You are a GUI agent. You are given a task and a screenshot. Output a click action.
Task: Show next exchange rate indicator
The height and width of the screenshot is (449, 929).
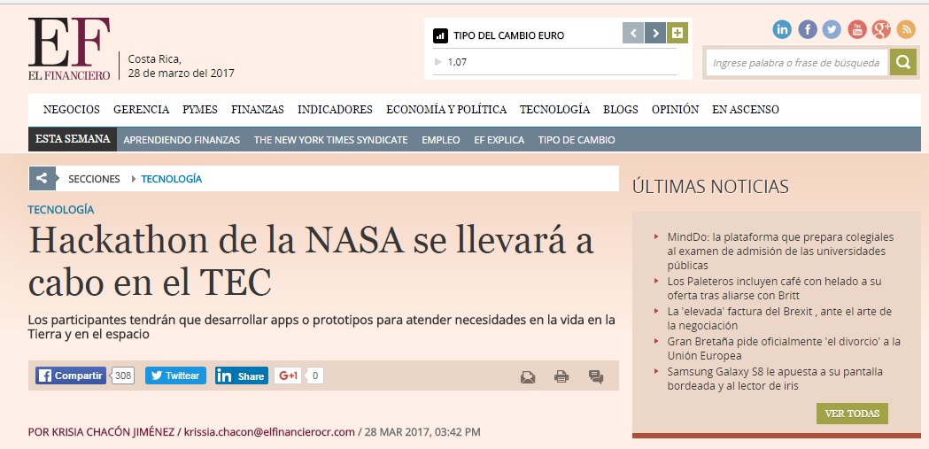pyautogui.click(x=655, y=34)
